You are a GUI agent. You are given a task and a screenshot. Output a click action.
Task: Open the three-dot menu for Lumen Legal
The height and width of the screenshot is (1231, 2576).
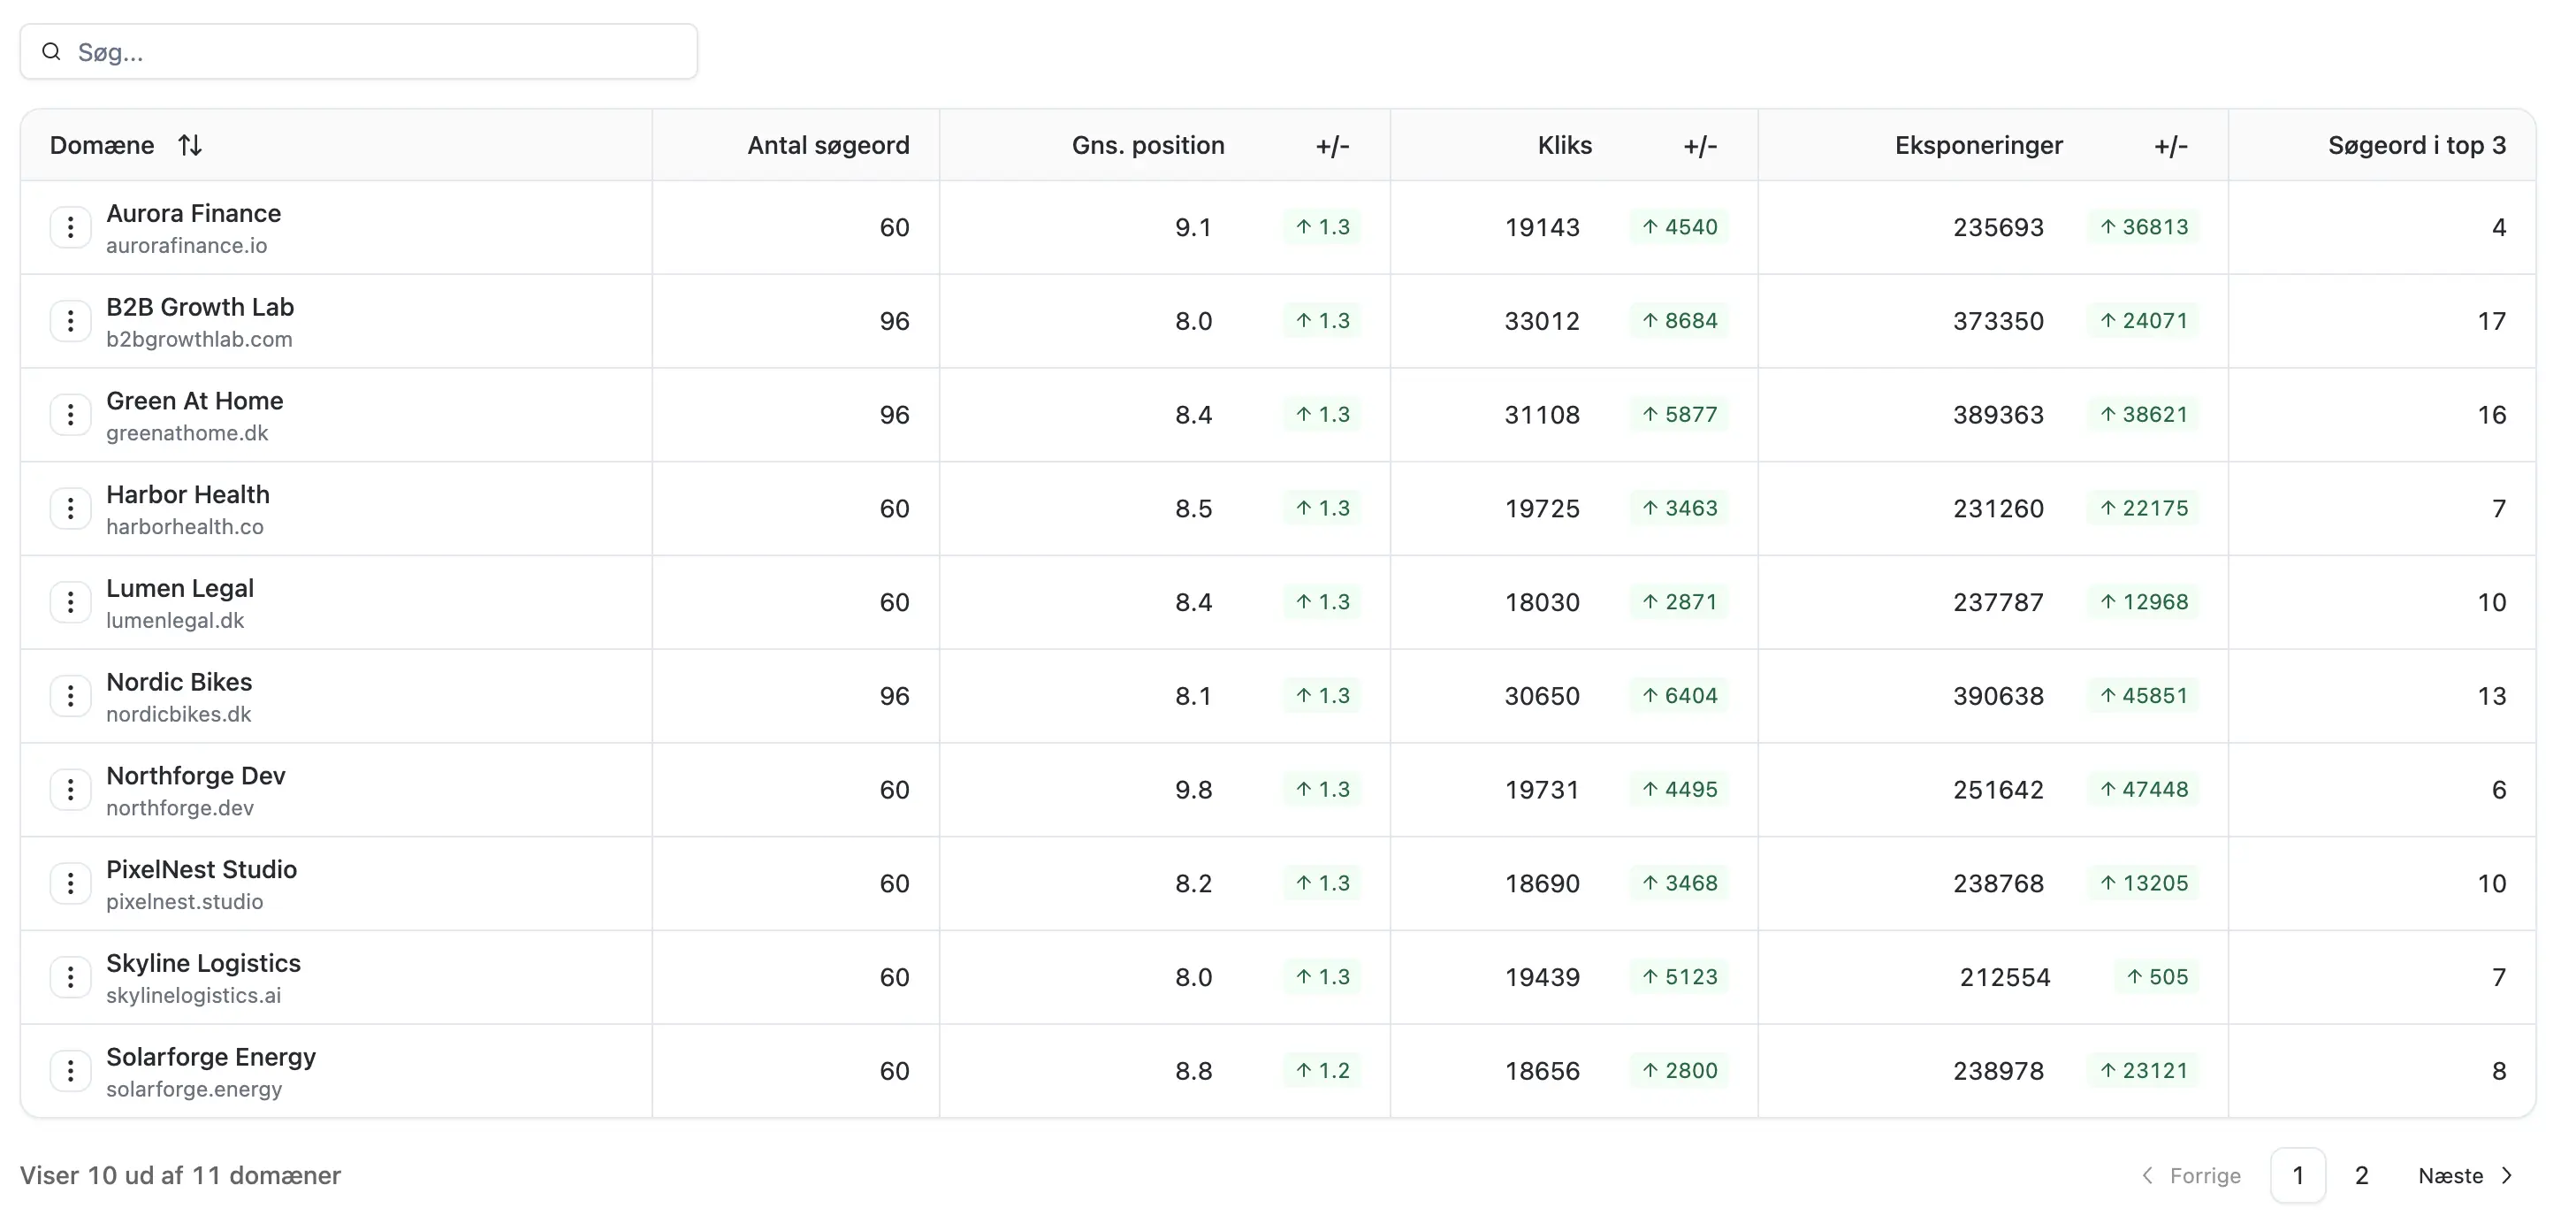click(x=70, y=602)
